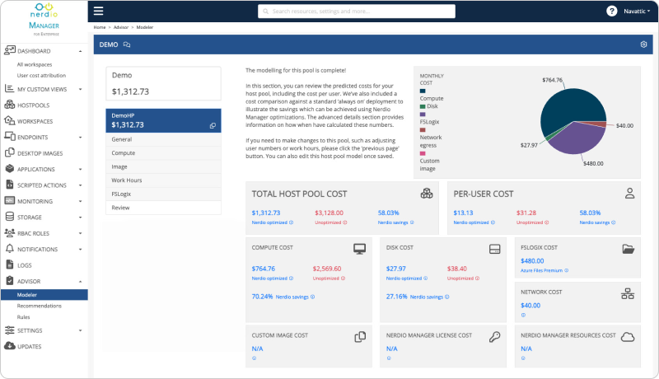Expand the Storage menu arrow
Screen dimensions: 659x379
[x=80, y=218]
